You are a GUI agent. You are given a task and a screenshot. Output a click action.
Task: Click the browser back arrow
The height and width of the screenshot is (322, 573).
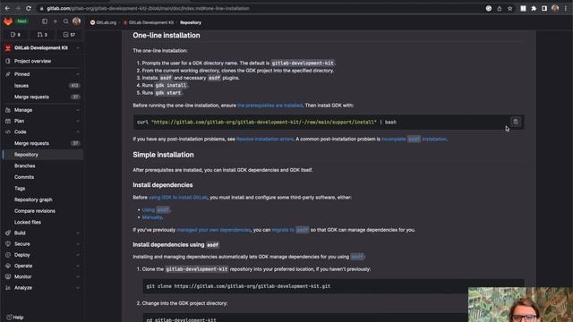(x=7, y=8)
